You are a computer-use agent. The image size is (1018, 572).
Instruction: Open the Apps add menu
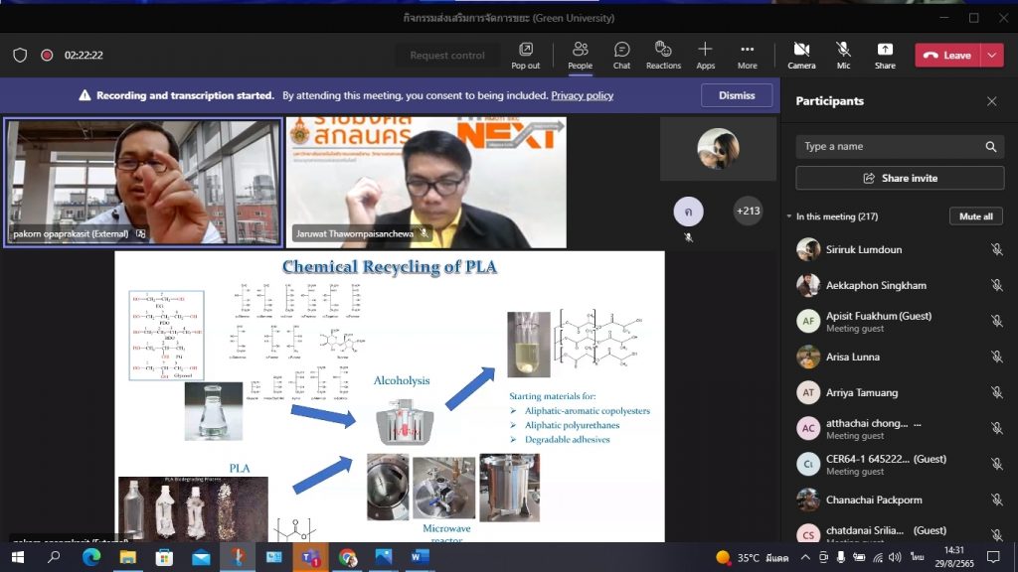click(x=705, y=55)
